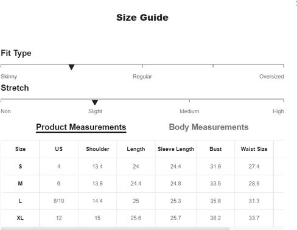Click the Shoulder column header
297x230 pixels.
[97, 149]
